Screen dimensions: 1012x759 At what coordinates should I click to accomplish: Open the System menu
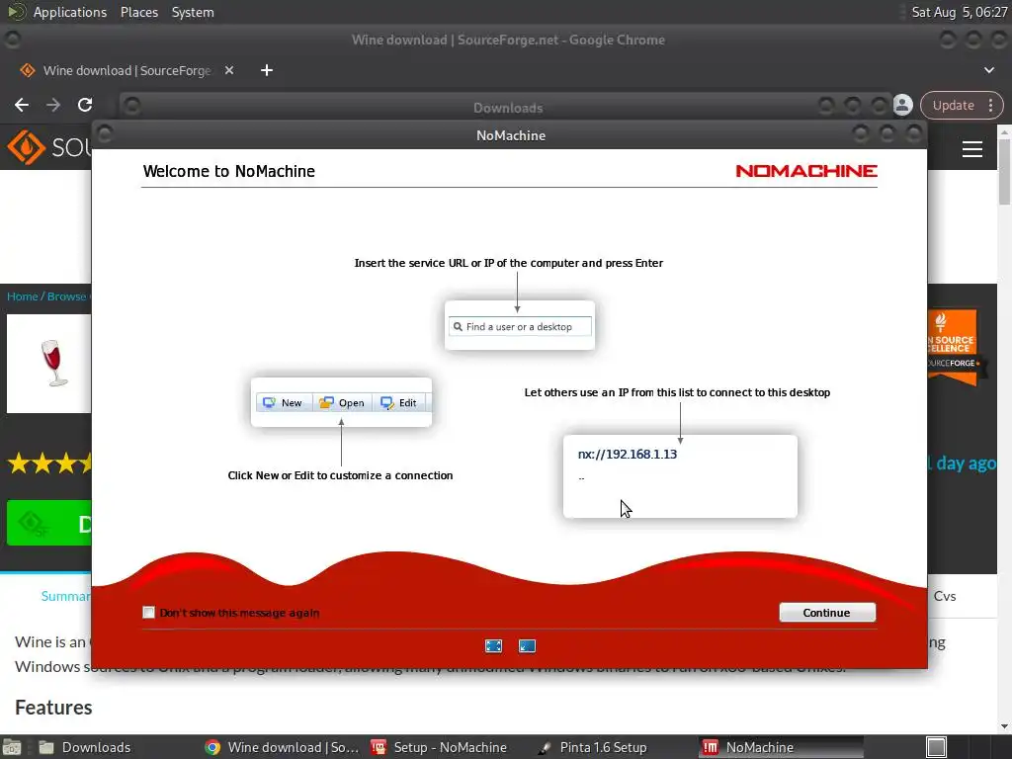click(193, 12)
